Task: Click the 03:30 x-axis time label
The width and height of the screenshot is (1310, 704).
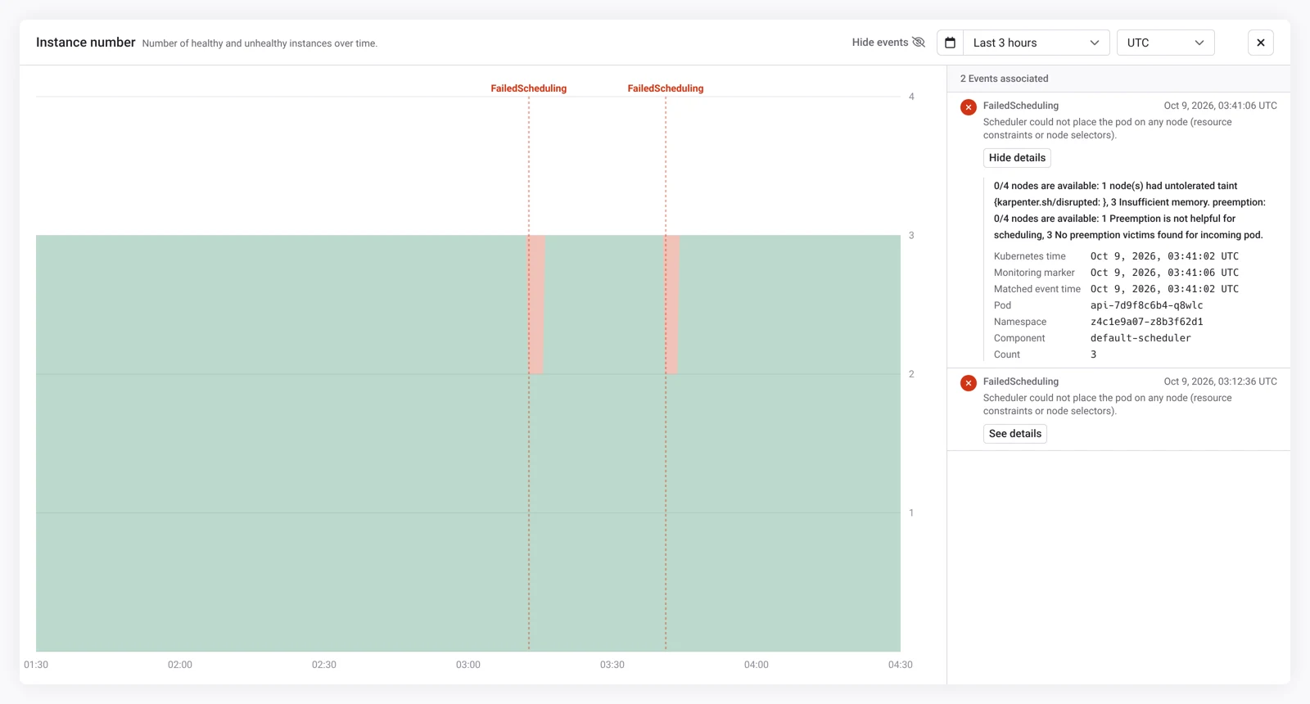Action: [612, 665]
